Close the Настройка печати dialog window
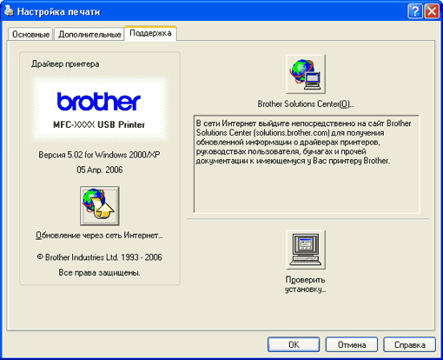443x360 pixels. [x=432, y=11]
